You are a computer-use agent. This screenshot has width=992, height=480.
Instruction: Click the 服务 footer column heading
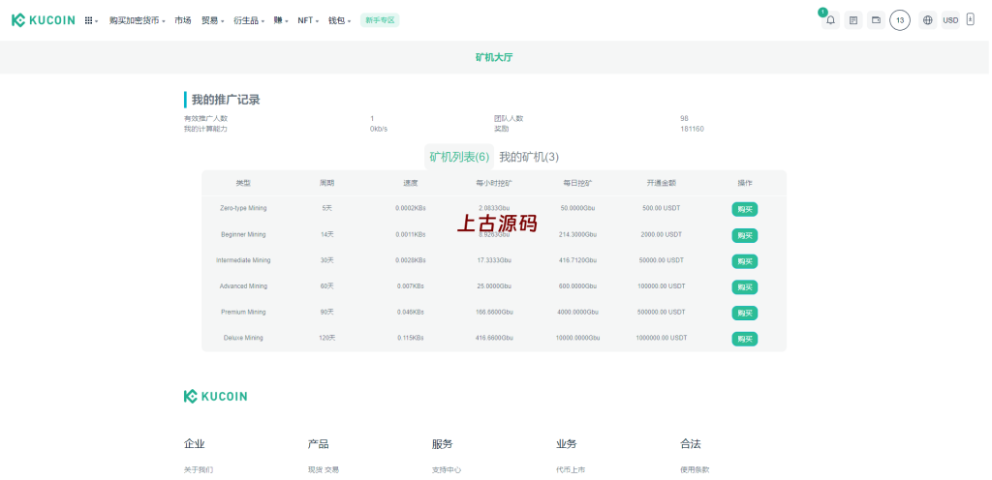[442, 444]
